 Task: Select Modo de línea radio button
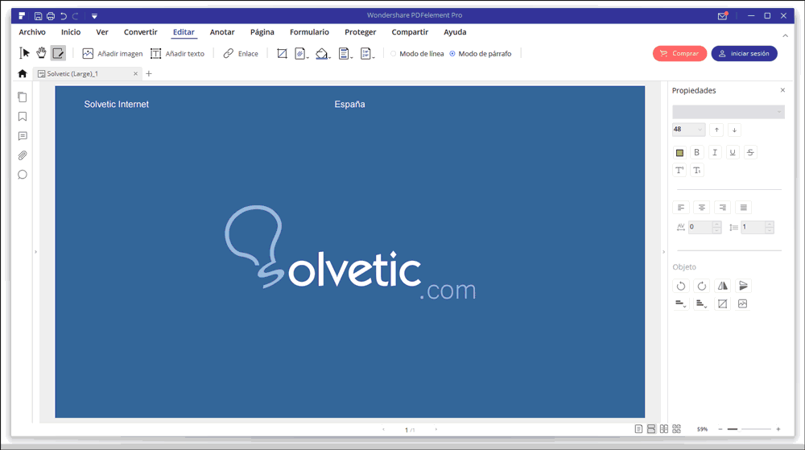click(x=394, y=53)
